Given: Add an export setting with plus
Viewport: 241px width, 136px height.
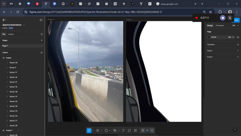Looking at the screenshot, I should 238,57.
